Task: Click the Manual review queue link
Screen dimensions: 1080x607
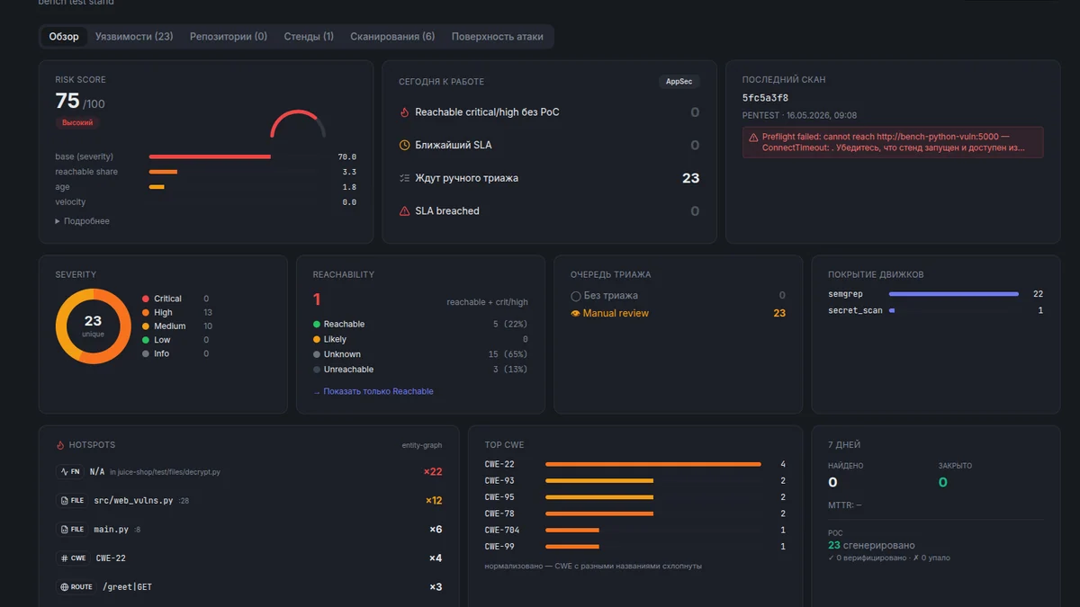Action: (616, 313)
